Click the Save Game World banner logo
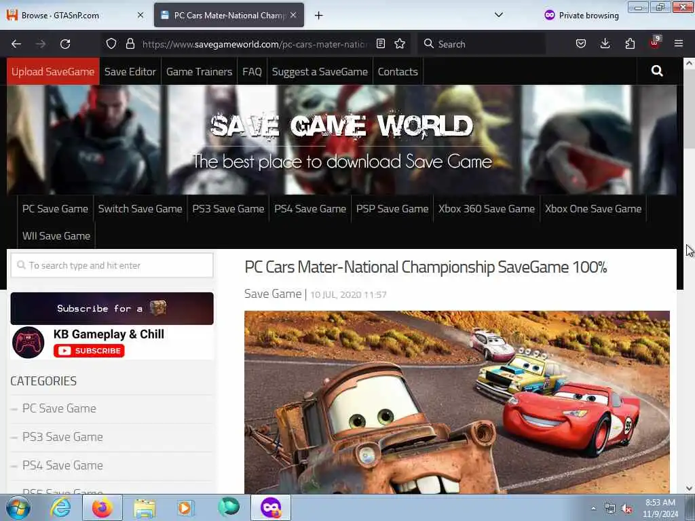Viewport: 695px width, 521px height. pyautogui.click(x=342, y=126)
